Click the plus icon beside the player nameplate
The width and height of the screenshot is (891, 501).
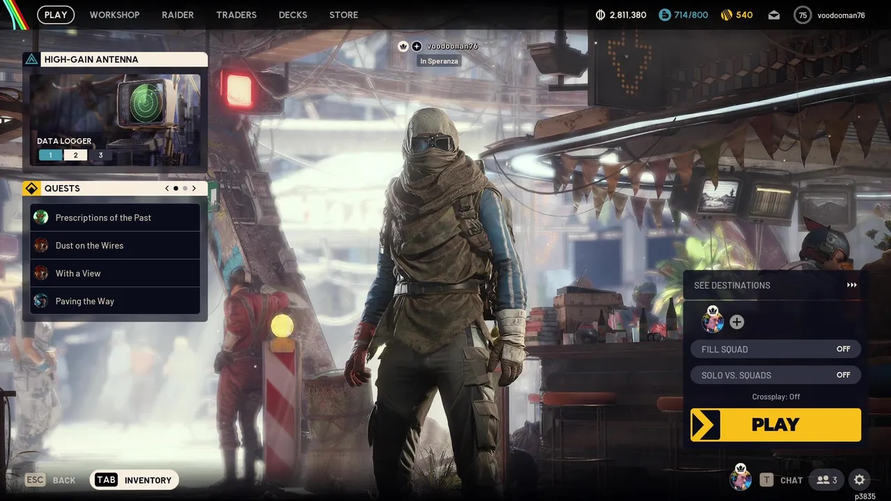[416, 46]
